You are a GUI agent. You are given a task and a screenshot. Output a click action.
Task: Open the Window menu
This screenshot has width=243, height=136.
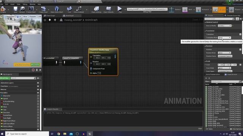32,4
